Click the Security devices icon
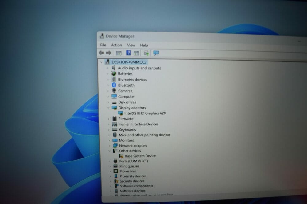The width and height of the screenshot is (307, 204). [x=116, y=181]
